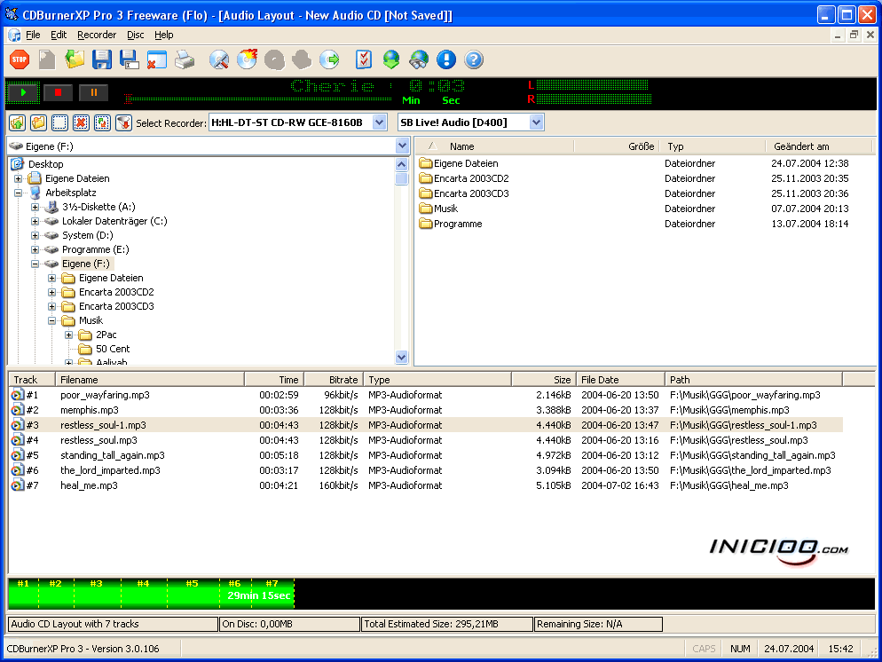The image size is (882, 662).
Task: Click the CD with green arrow icon
Action: click(329, 59)
